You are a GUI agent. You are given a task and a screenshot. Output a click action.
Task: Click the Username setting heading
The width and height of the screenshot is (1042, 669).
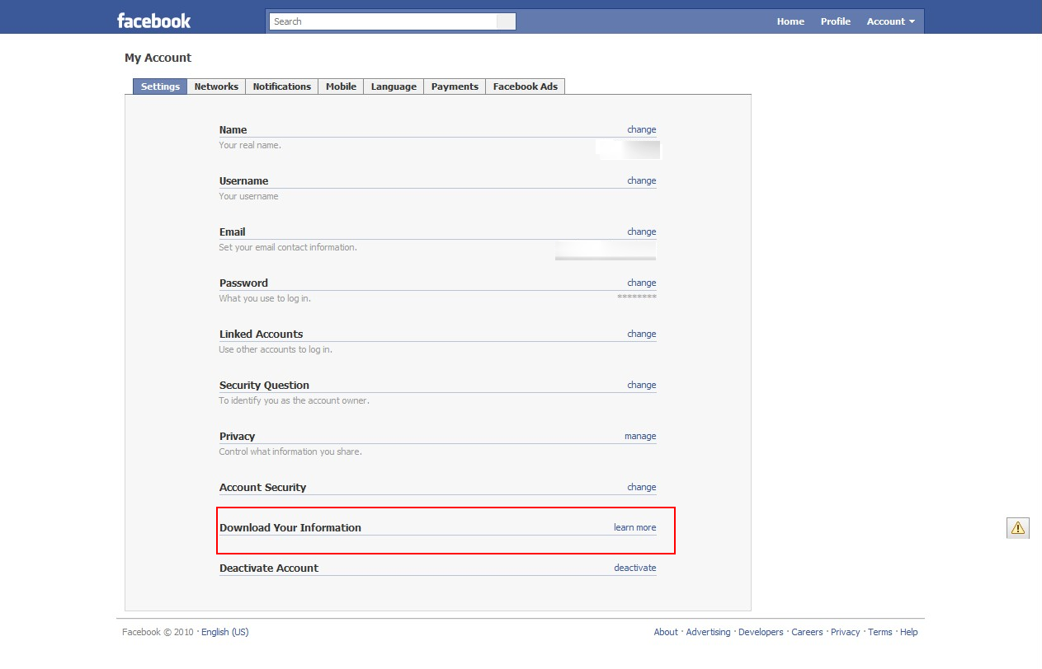(243, 181)
